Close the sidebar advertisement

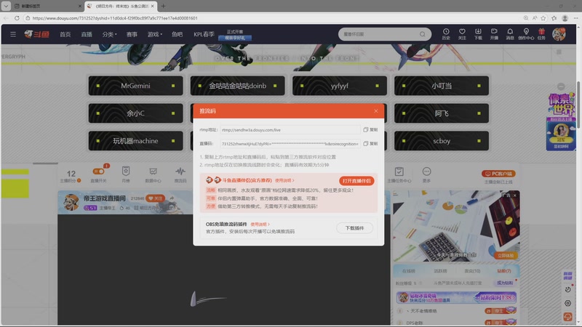click(514, 195)
